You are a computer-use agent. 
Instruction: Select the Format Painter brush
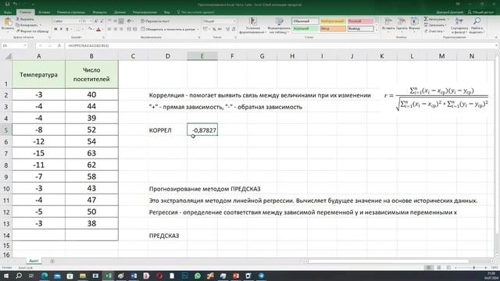click(18, 31)
